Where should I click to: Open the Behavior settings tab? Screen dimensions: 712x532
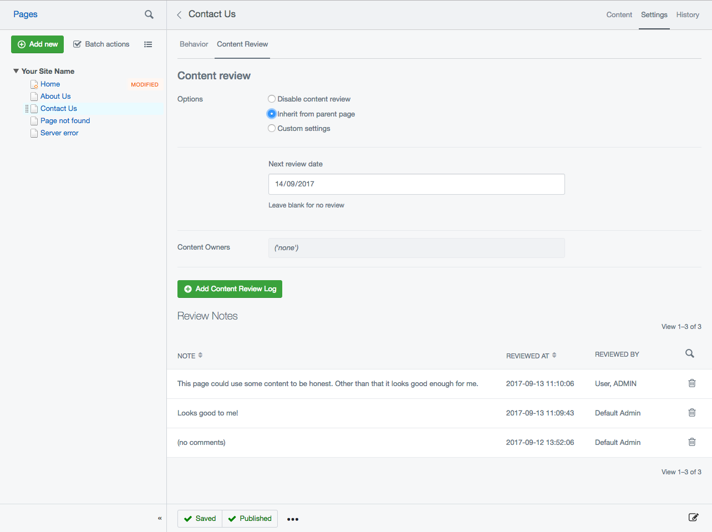click(194, 44)
